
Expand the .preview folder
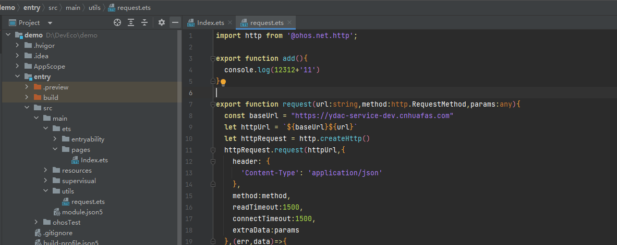tap(27, 87)
